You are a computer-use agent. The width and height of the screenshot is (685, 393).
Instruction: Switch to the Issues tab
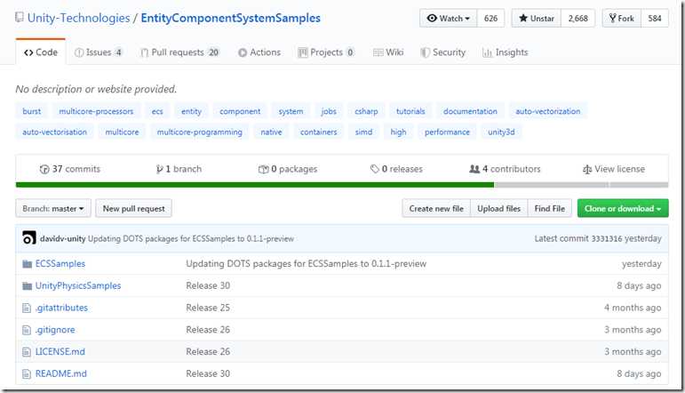point(98,52)
